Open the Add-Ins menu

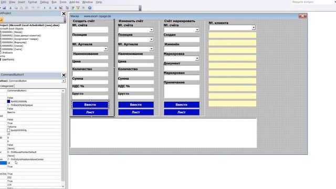pos(75,2)
